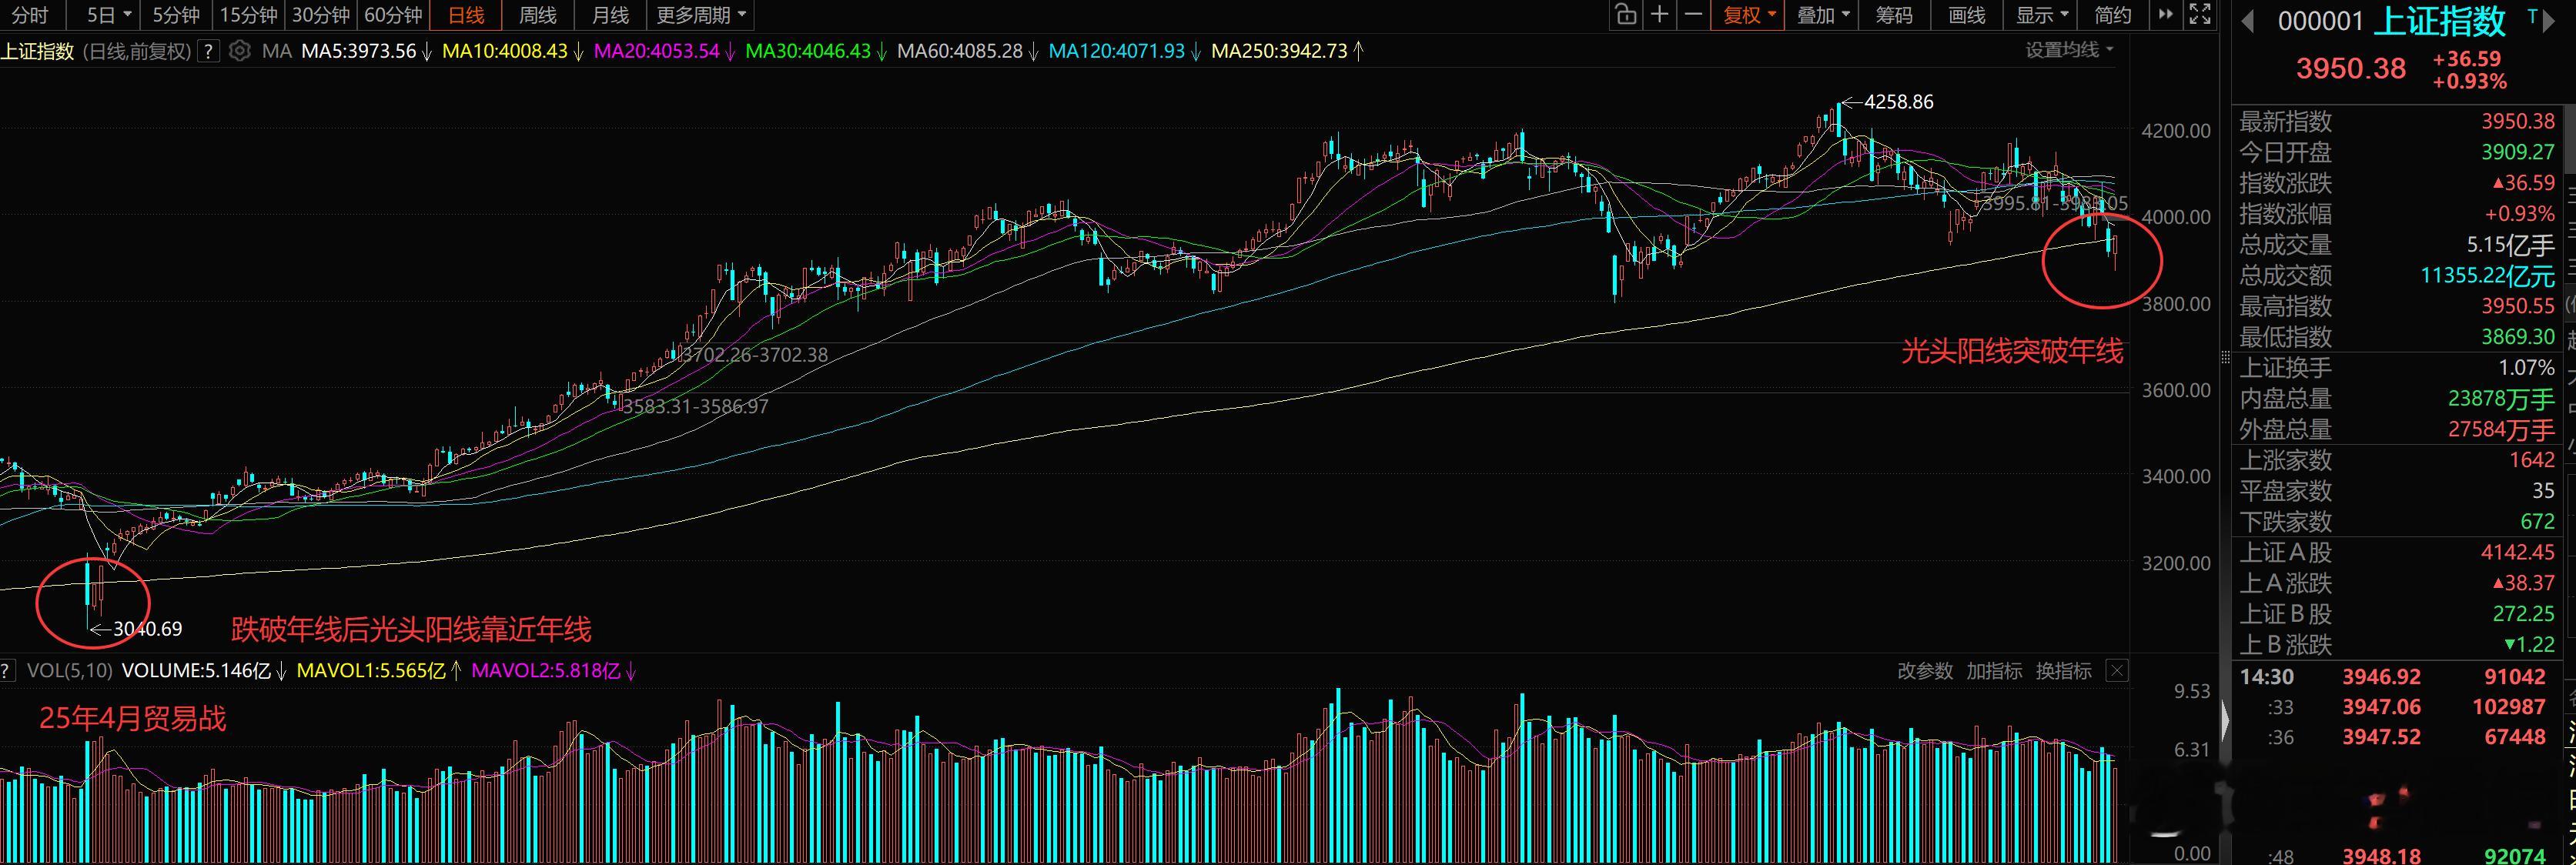The height and width of the screenshot is (865, 2576).
Task: Click the 上证A股 value 4142.45
Action: (x=2517, y=552)
